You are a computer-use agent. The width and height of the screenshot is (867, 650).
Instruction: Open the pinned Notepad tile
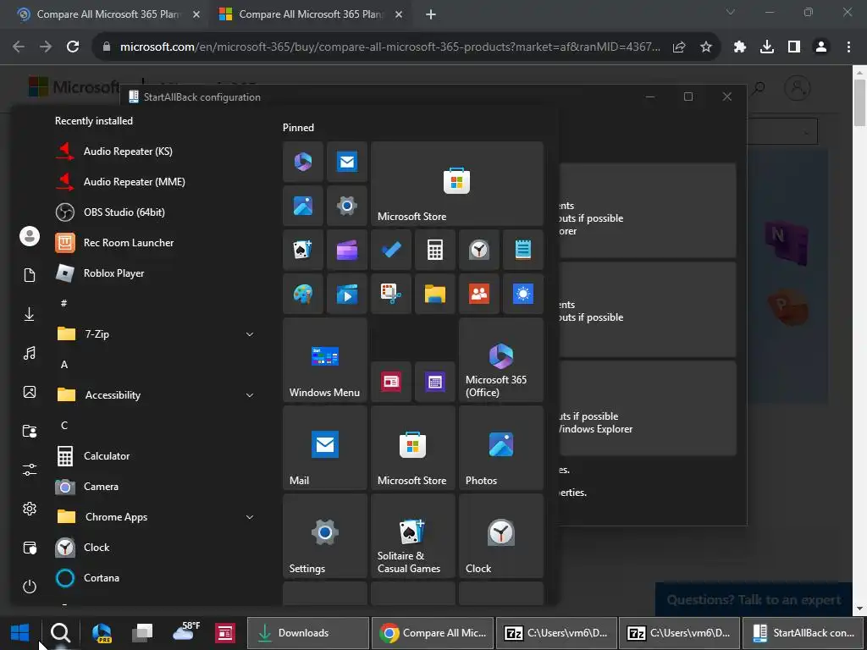[x=523, y=250]
